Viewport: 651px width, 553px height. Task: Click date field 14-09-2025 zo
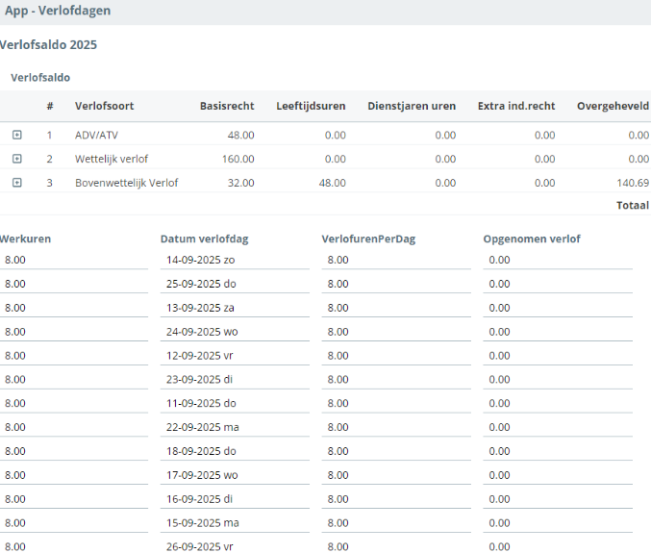pos(235,260)
